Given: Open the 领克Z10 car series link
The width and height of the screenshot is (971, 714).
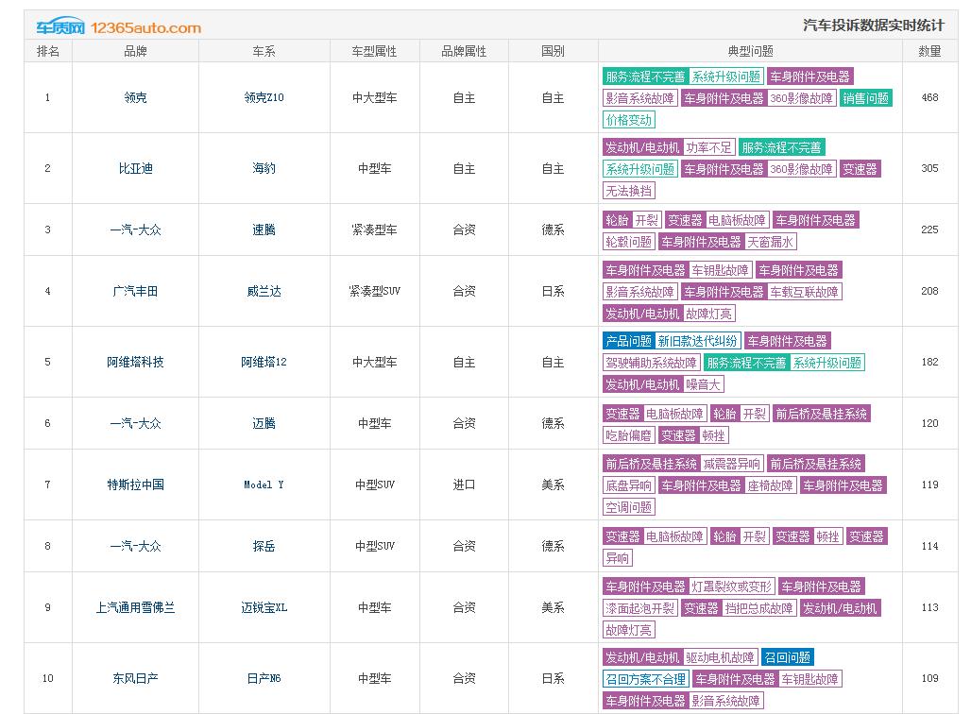Looking at the screenshot, I should [264, 98].
